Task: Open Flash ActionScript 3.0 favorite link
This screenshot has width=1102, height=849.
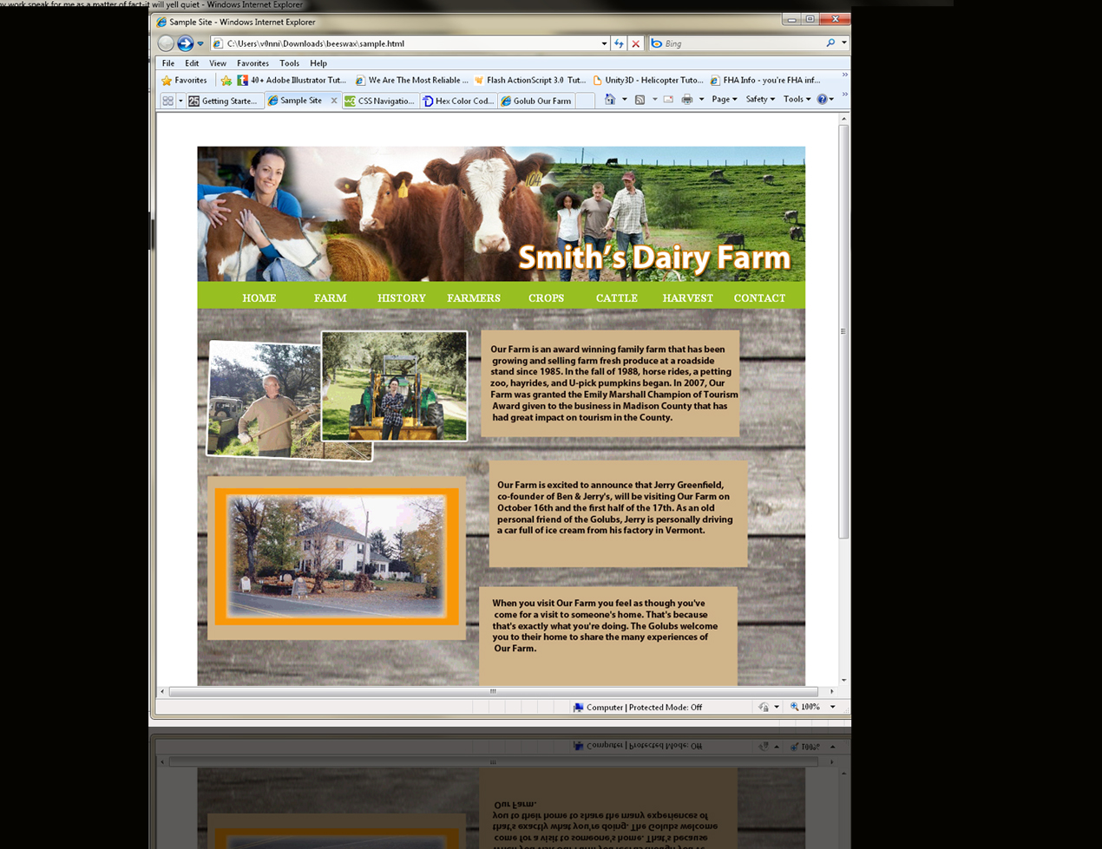Action: click(x=529, y=80)
